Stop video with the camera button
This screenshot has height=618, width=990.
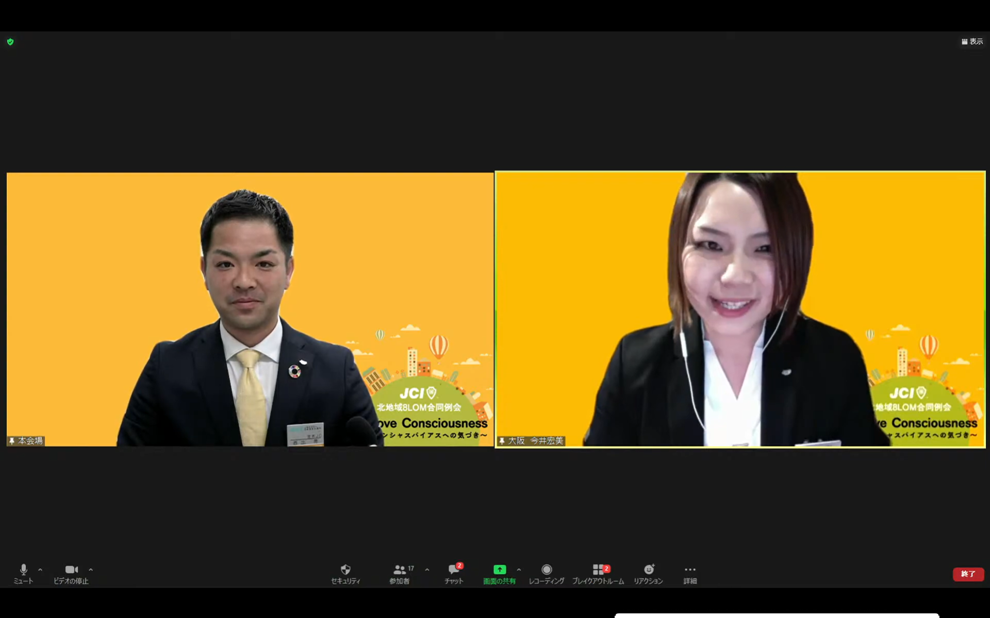coord(71,573)
